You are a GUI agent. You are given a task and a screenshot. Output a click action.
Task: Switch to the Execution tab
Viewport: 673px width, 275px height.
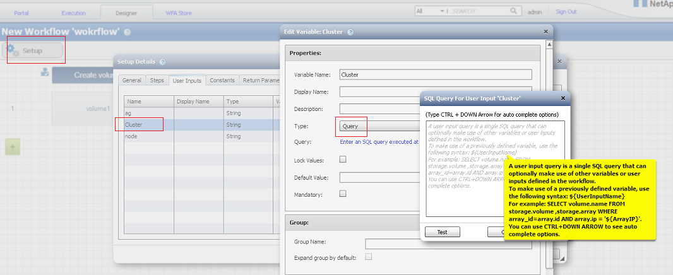(73, 13)
